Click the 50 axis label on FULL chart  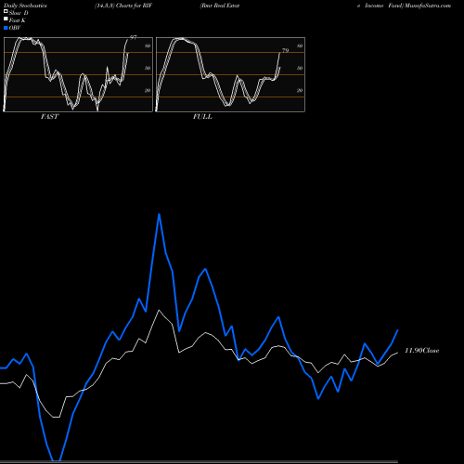pos(300,68)
